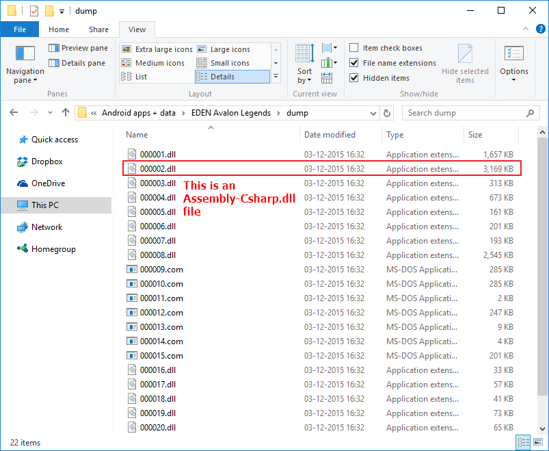This screenshot has height=451, width=549.
Task: Select the View ribbon tab
Action: [x=137, y=29]
